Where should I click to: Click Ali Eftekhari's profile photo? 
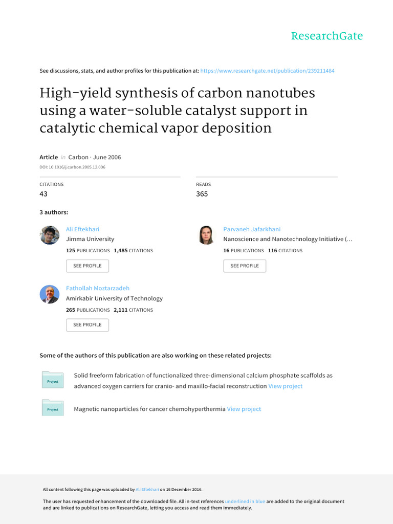point(50,235)
